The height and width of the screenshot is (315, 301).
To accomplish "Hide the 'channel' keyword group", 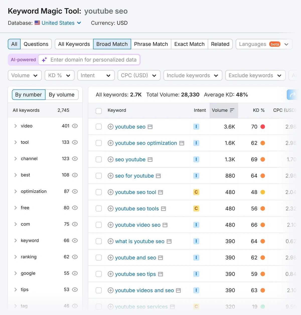I will [75, 159].
